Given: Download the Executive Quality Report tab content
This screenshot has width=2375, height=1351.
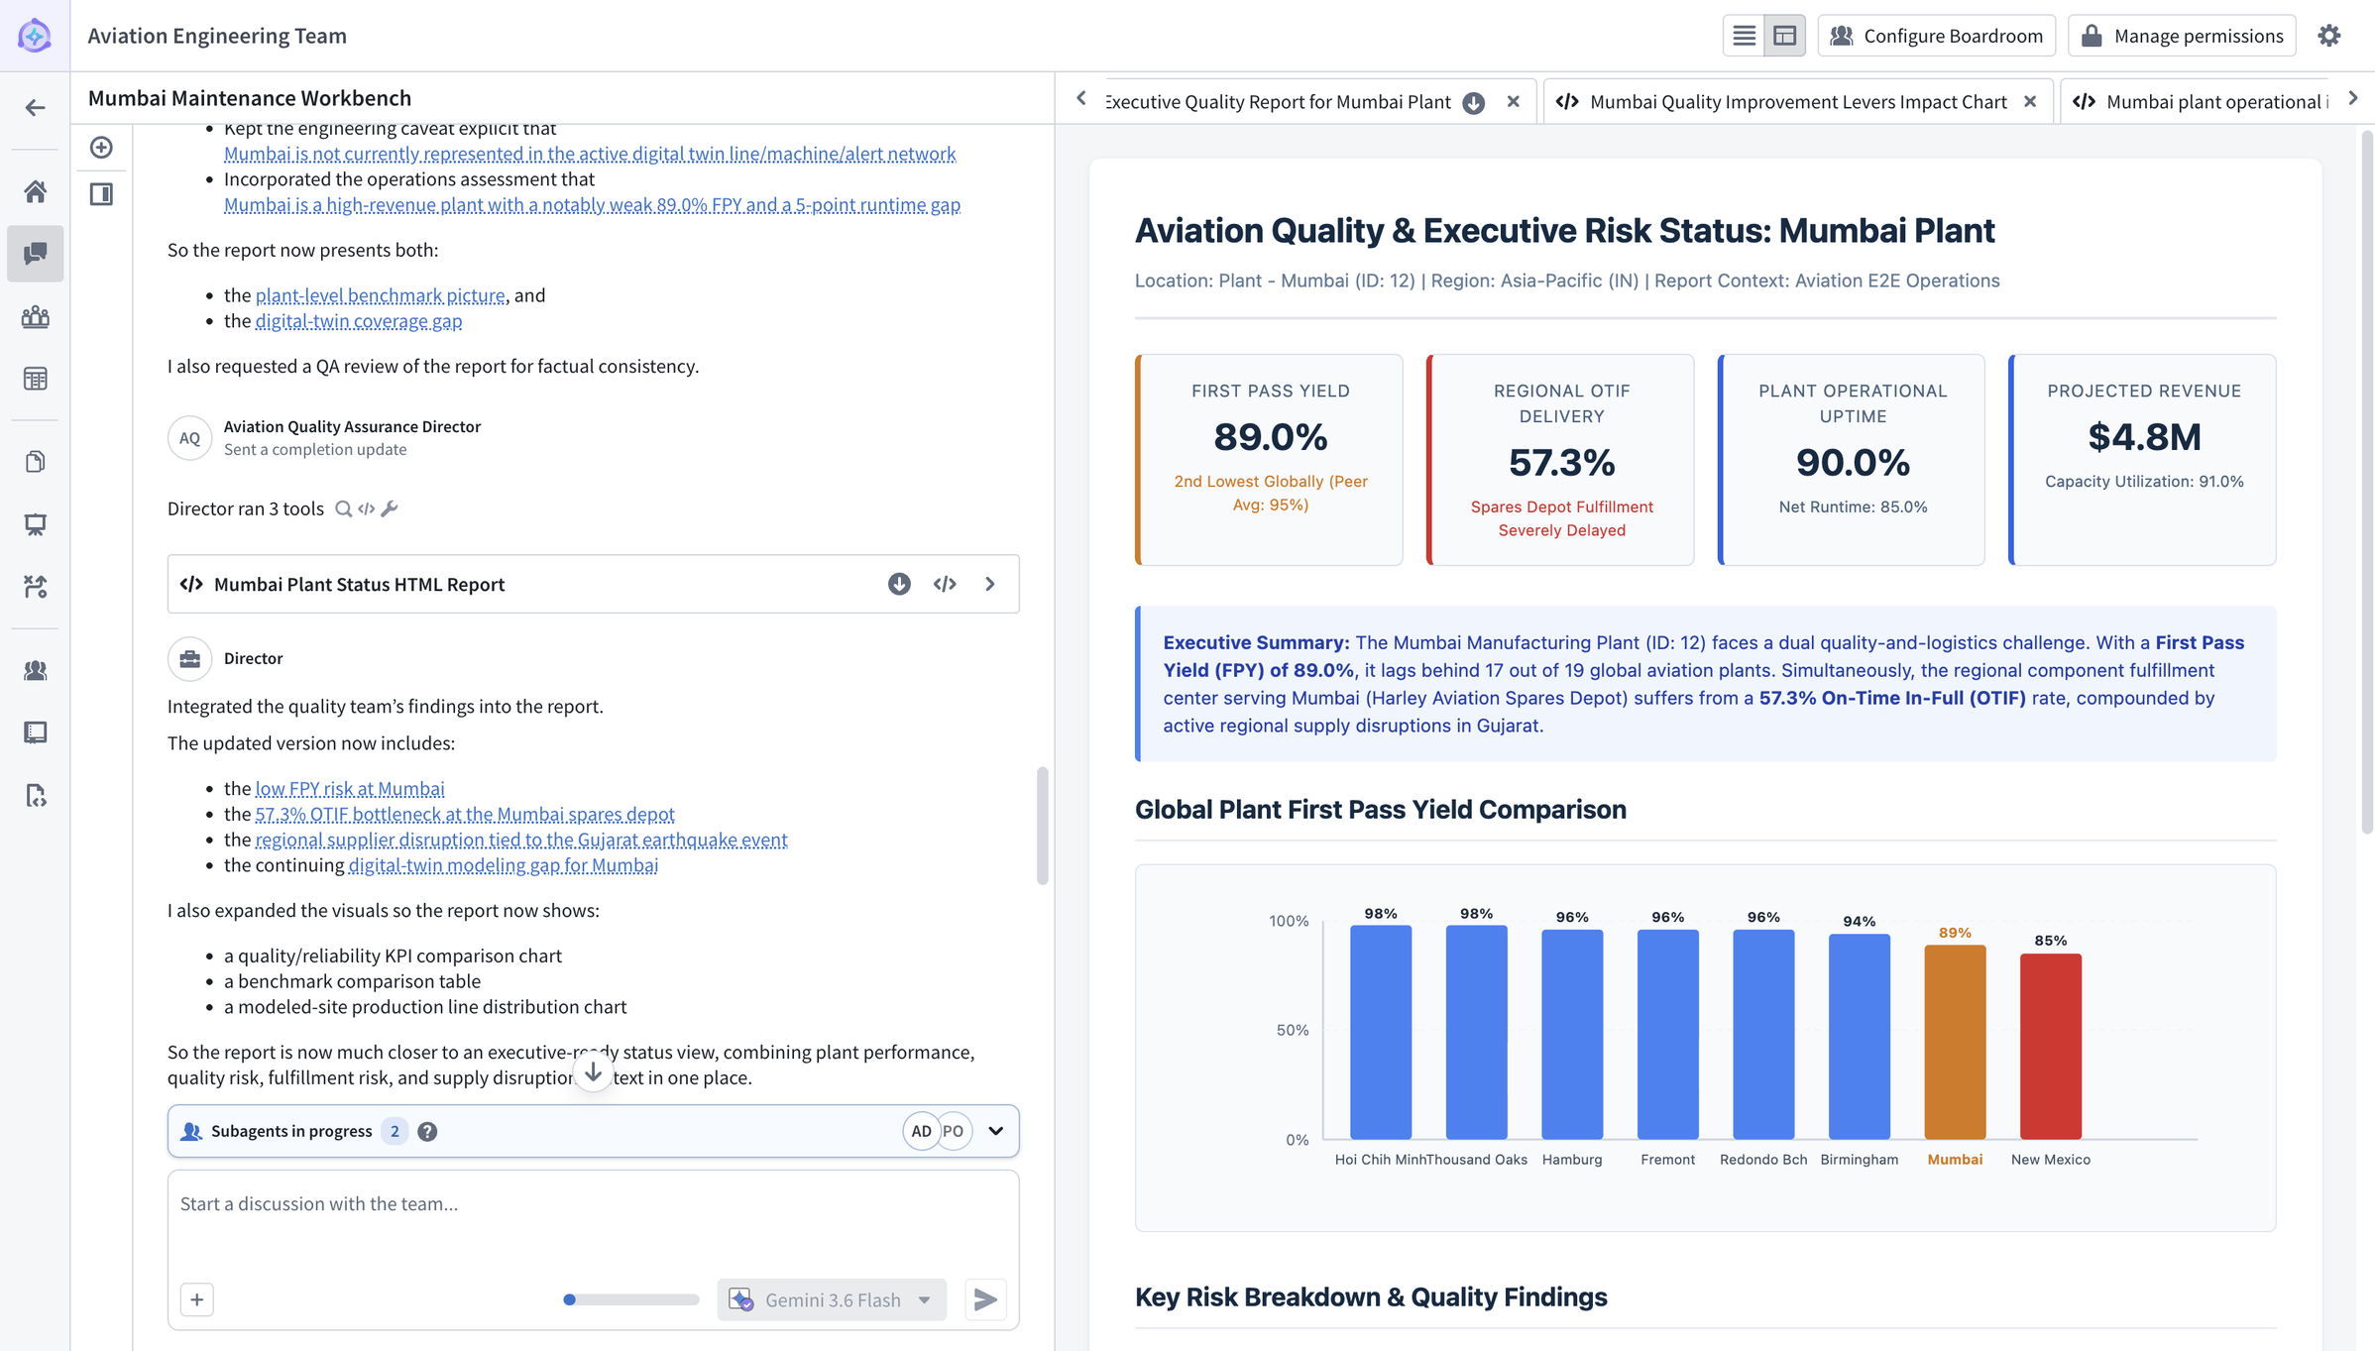Looking at the screenshot, I should point(1473,102).
